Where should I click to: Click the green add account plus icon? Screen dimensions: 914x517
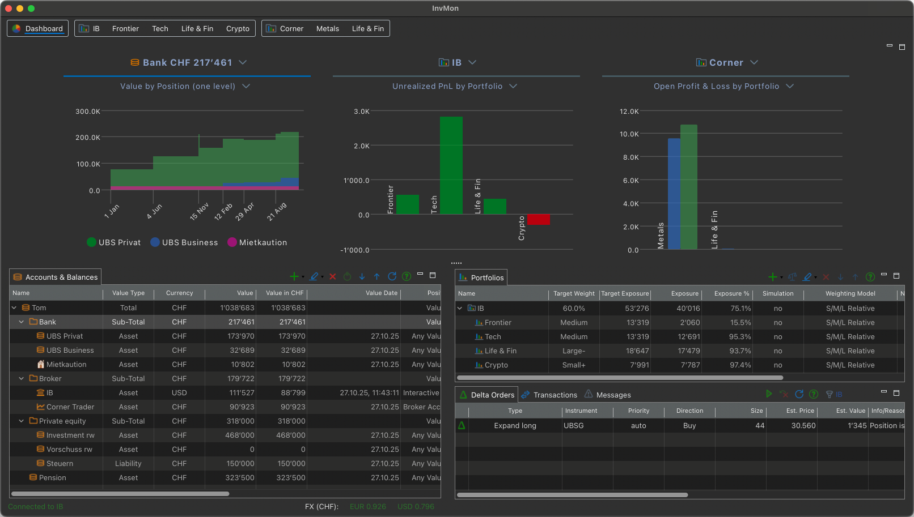coord(294,277)
